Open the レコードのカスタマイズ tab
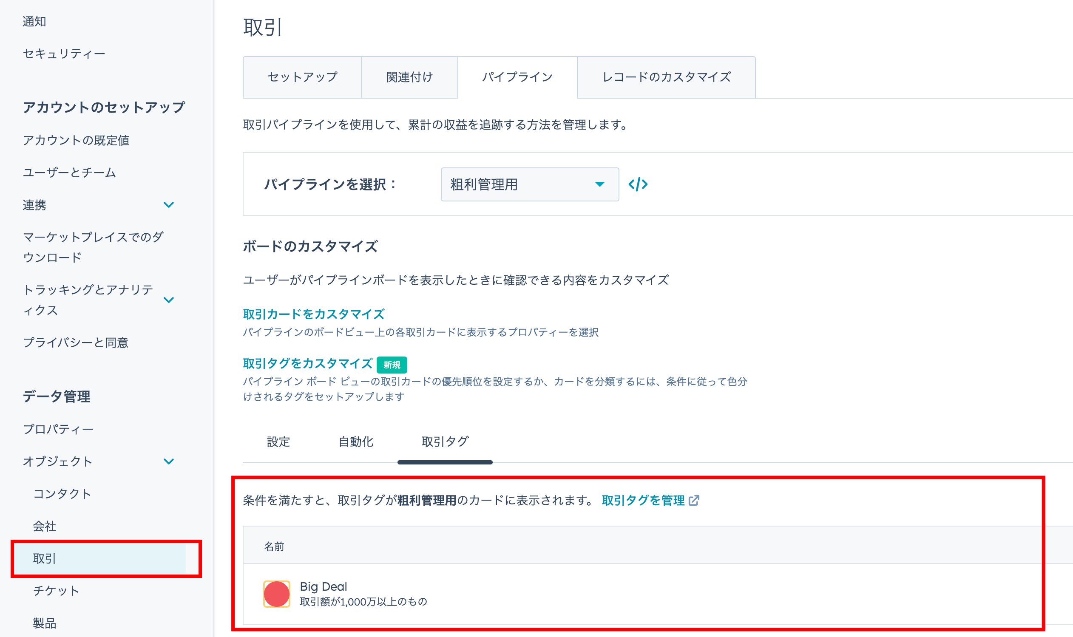Image resolution: width=1073 pixels, height=637 pixels. [667, 77]
